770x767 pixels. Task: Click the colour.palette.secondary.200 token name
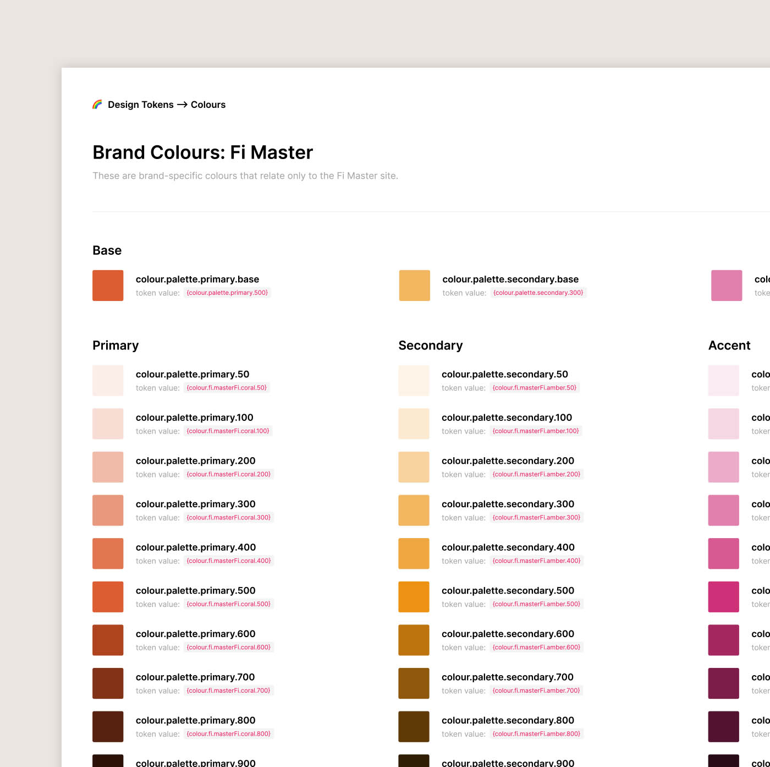coord(508,461)
